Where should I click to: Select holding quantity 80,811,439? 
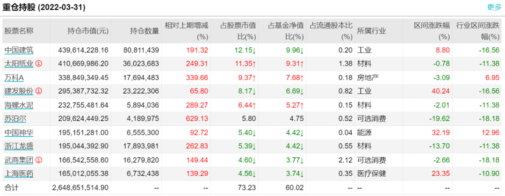click(141, 51)
